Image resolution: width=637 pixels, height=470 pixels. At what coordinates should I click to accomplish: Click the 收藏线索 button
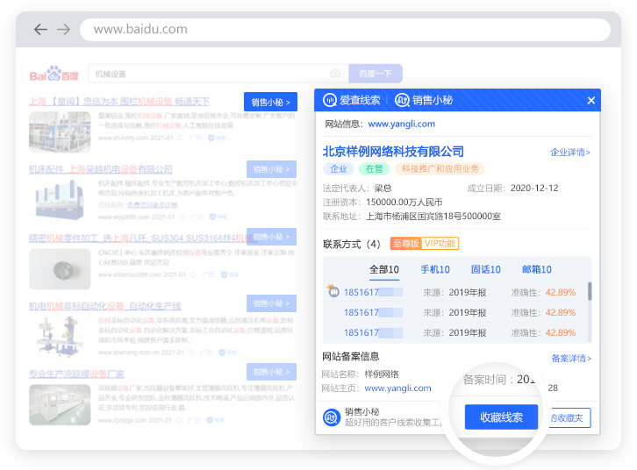[501, 417]
